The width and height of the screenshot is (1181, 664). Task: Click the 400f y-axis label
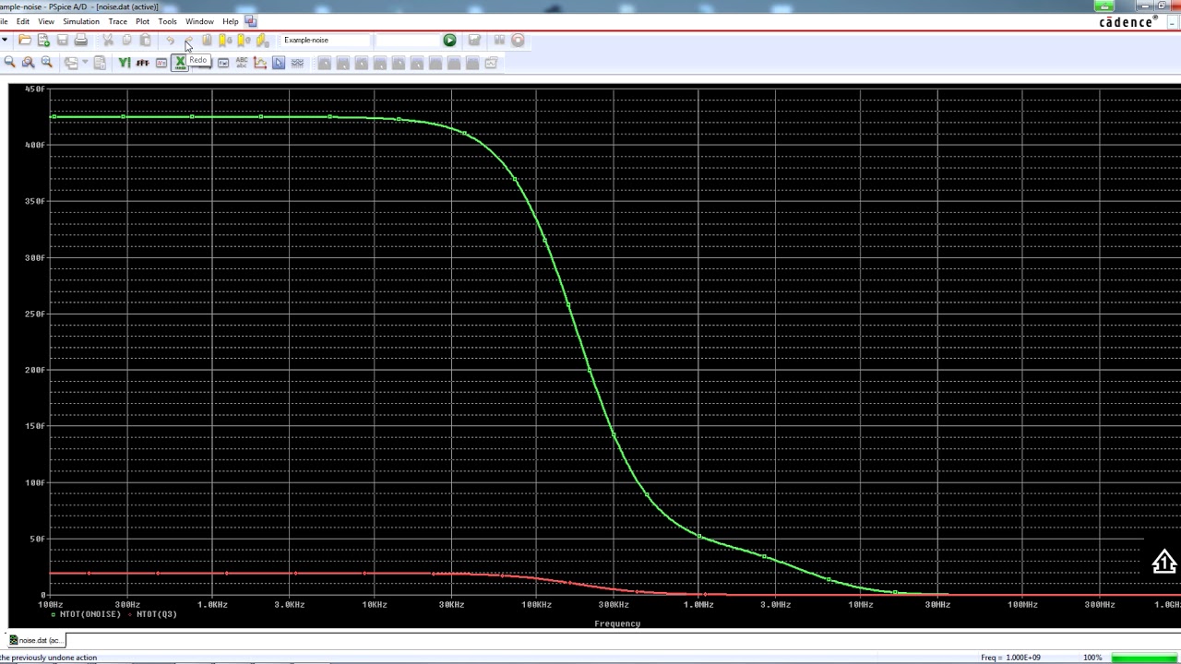click(35, 145)
